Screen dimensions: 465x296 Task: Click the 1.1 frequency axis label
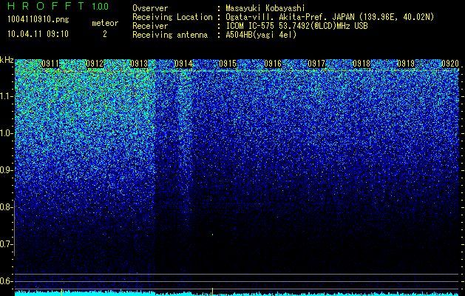click(x=6, y=96)
